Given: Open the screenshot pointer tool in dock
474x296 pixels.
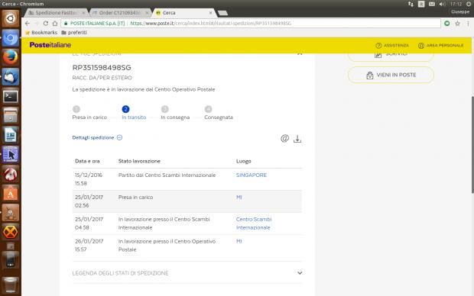Looking at the screenshot, I should click(x=10, y=155).
